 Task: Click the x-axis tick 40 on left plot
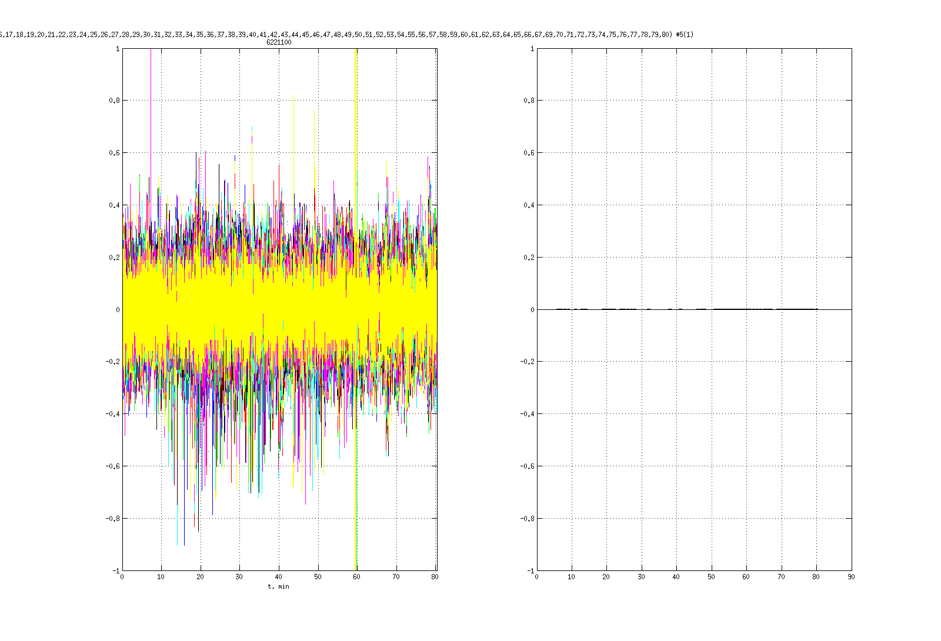tap(279, 577)
